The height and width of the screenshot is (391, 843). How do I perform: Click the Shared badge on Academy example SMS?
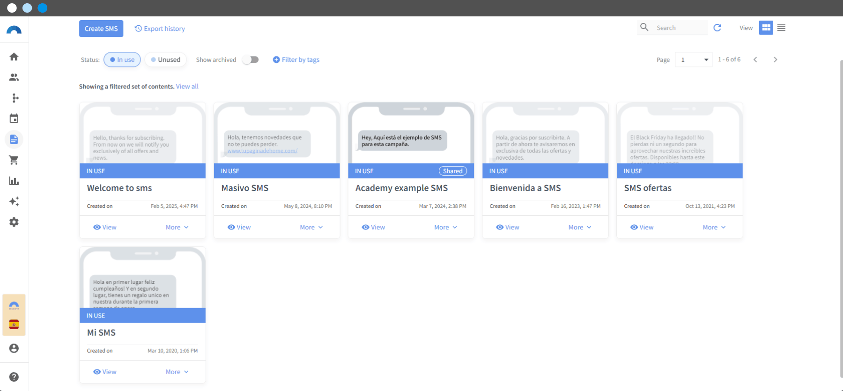pos(453,171)
